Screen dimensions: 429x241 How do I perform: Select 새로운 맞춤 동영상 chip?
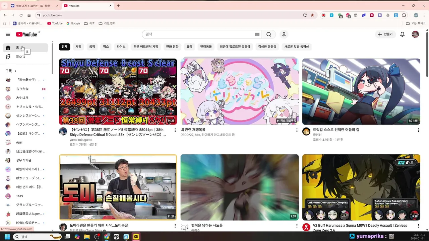[x=297, y=47]
